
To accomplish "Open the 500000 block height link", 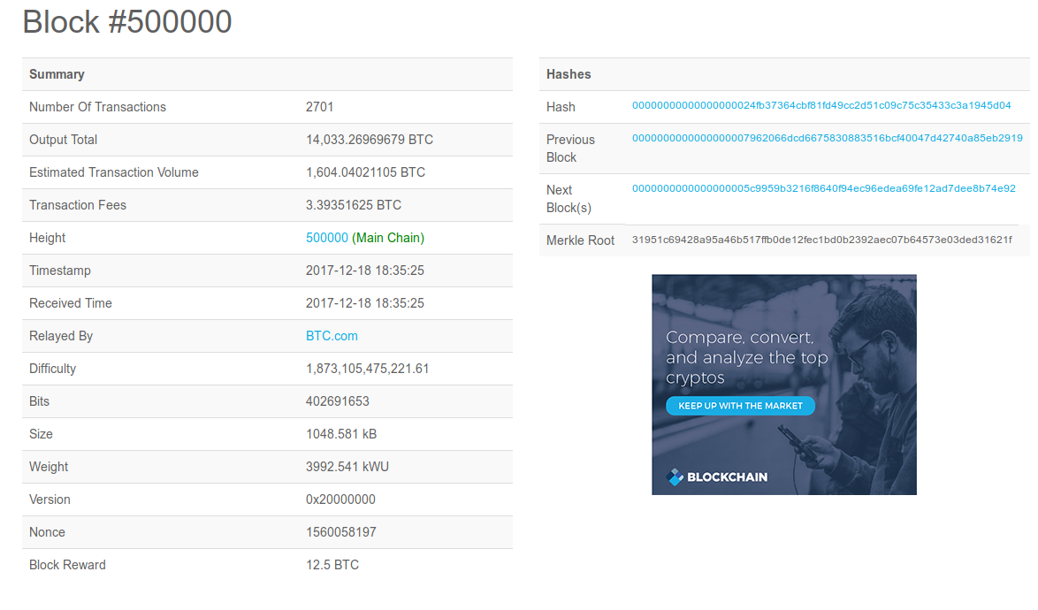I will [x=326, y=238].
